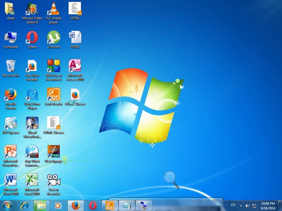Viewport: 282px width, 211px height.
Task: Switch to Foxit PDF on the taskbar
Action: (110, 206)
